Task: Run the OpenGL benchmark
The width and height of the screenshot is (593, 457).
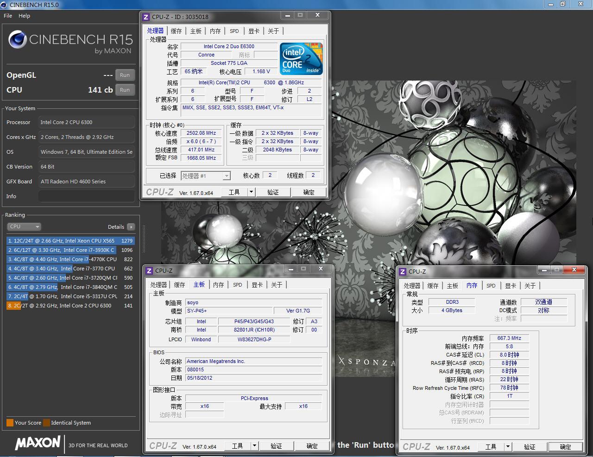Action: 125,75
